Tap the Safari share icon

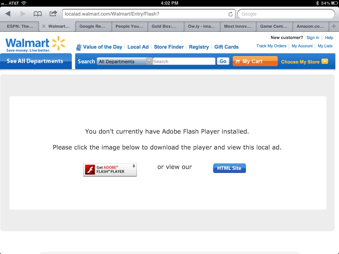[x=53, y=14]
